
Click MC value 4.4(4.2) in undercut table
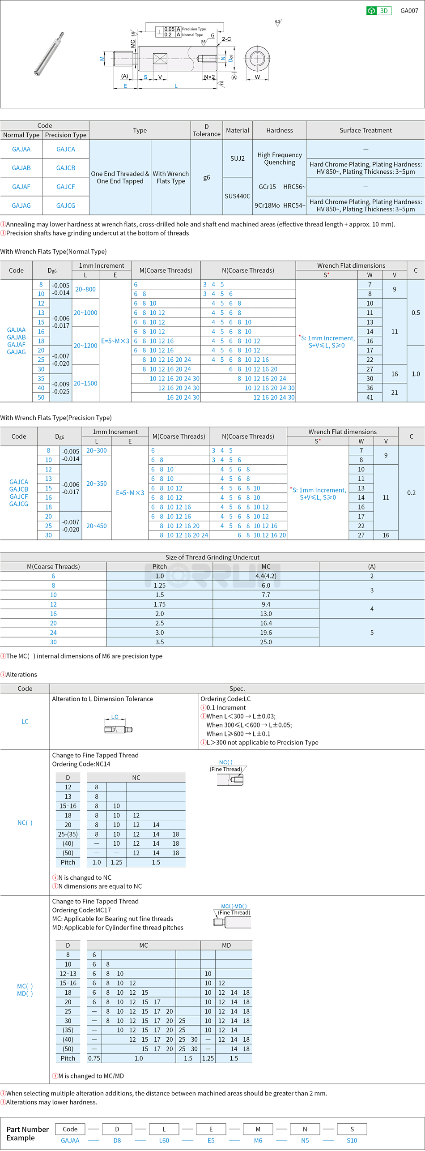pos(266,576)
